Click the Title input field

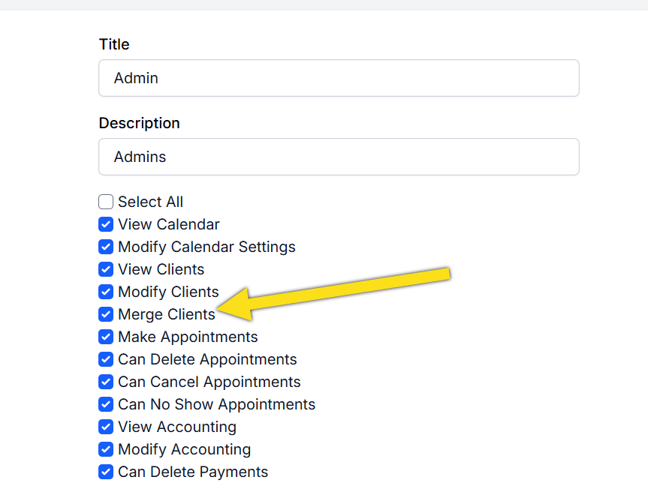pyautogui.click(x=339, y=78)
